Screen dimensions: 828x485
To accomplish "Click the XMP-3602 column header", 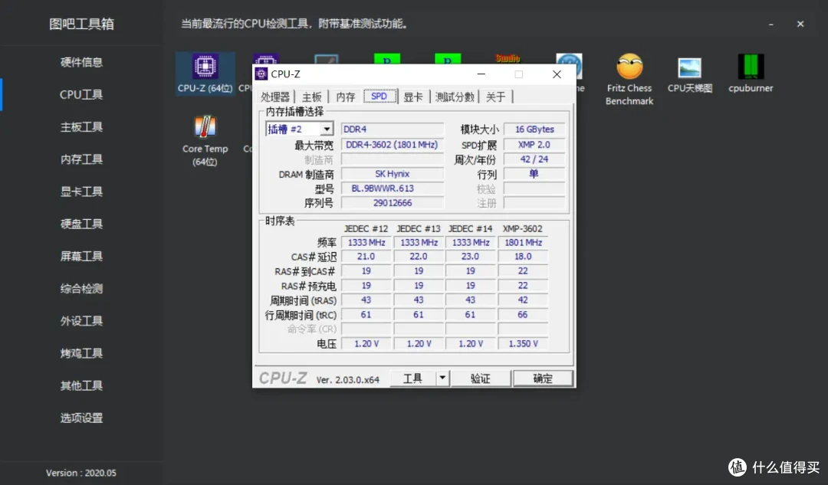I will tap(522, 228).
